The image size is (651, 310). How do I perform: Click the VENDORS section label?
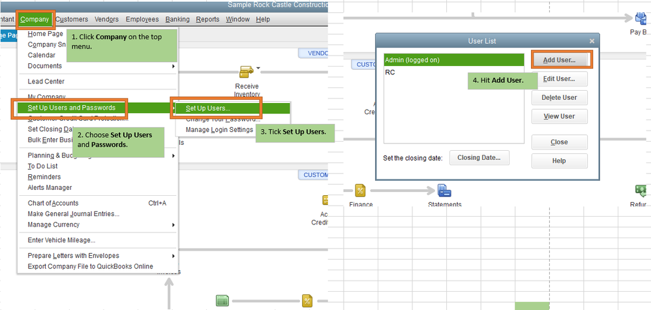[x=314, y=54]
